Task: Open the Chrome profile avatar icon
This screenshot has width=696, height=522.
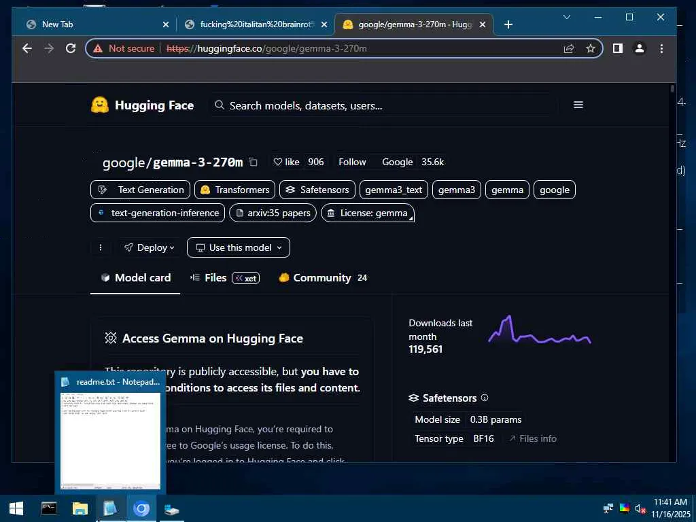Action: click(639, 48)
